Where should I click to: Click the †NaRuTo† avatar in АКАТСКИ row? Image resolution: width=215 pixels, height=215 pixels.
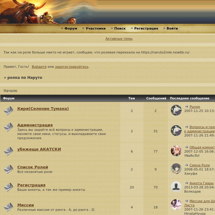(x=176, y=151)
